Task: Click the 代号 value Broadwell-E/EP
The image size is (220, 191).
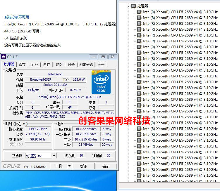Action: coord(41,79)
